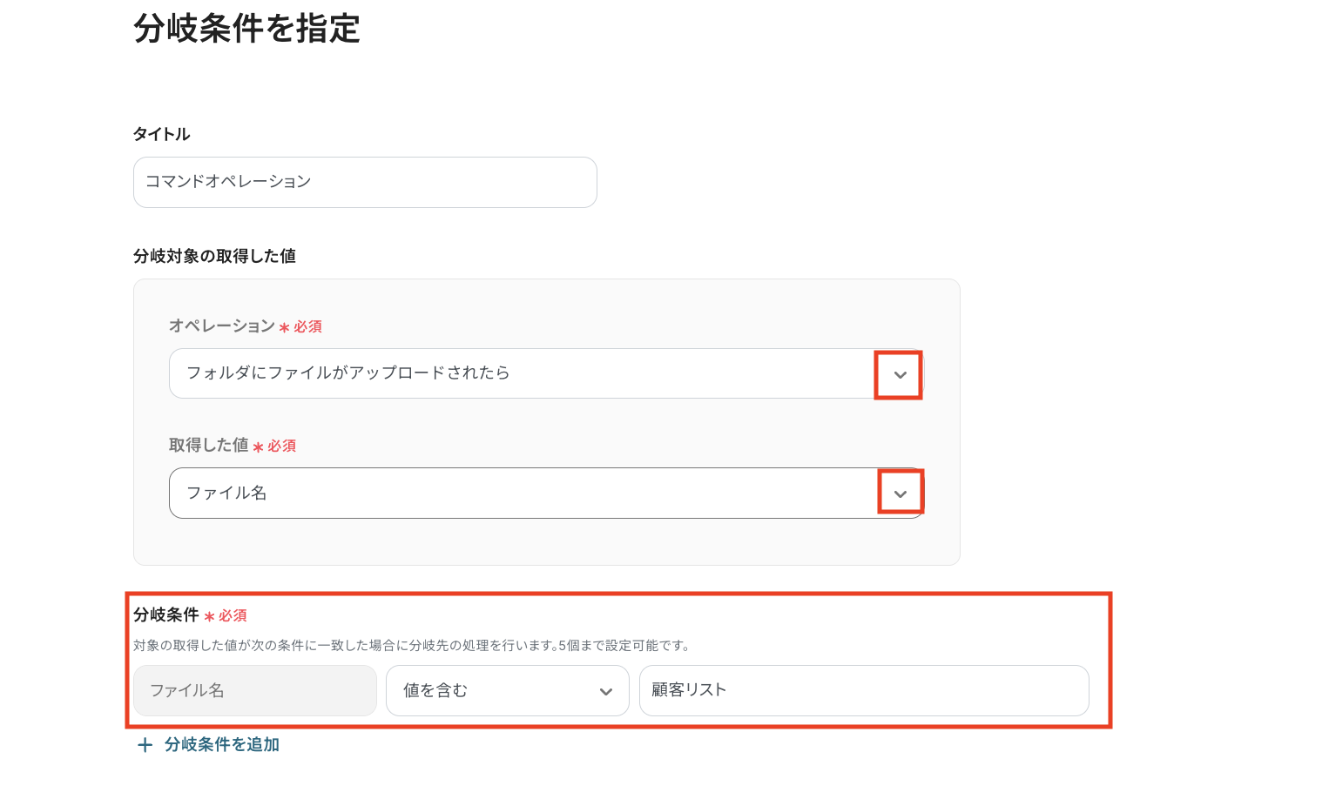Click the 必須 badge next to 分岐条件
This screenshot has width=1329, height=799.
[233, 615]
